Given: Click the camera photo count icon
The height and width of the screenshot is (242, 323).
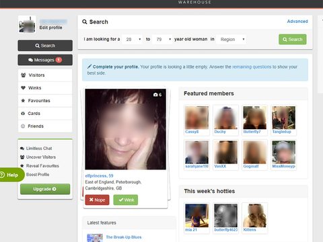Looking at the screenshot, I should pyautogui.click(x=155, y=95).
